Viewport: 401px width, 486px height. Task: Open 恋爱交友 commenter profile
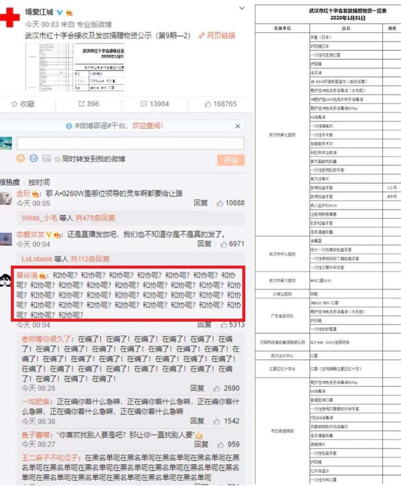tap(30, 234)
